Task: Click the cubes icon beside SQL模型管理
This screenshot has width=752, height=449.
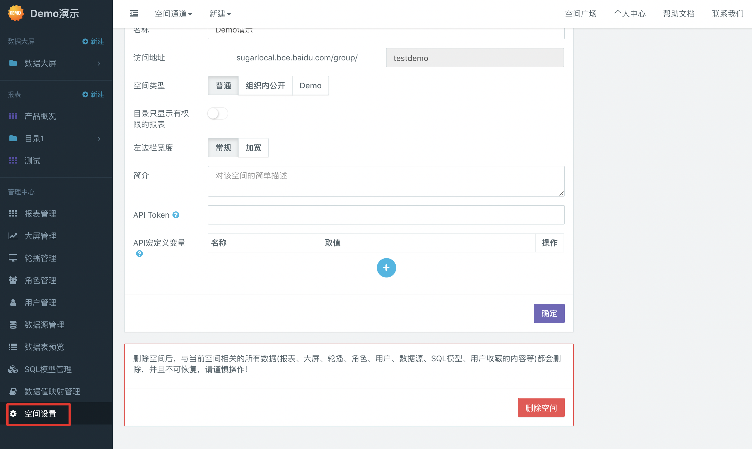Action: (x=13, y=369)
